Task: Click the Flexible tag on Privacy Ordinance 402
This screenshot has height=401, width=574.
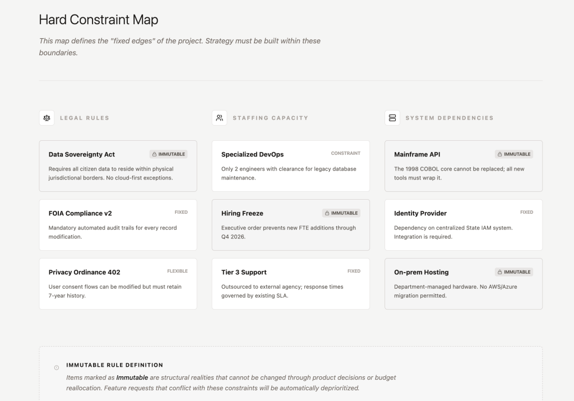Action: (177, 271)
